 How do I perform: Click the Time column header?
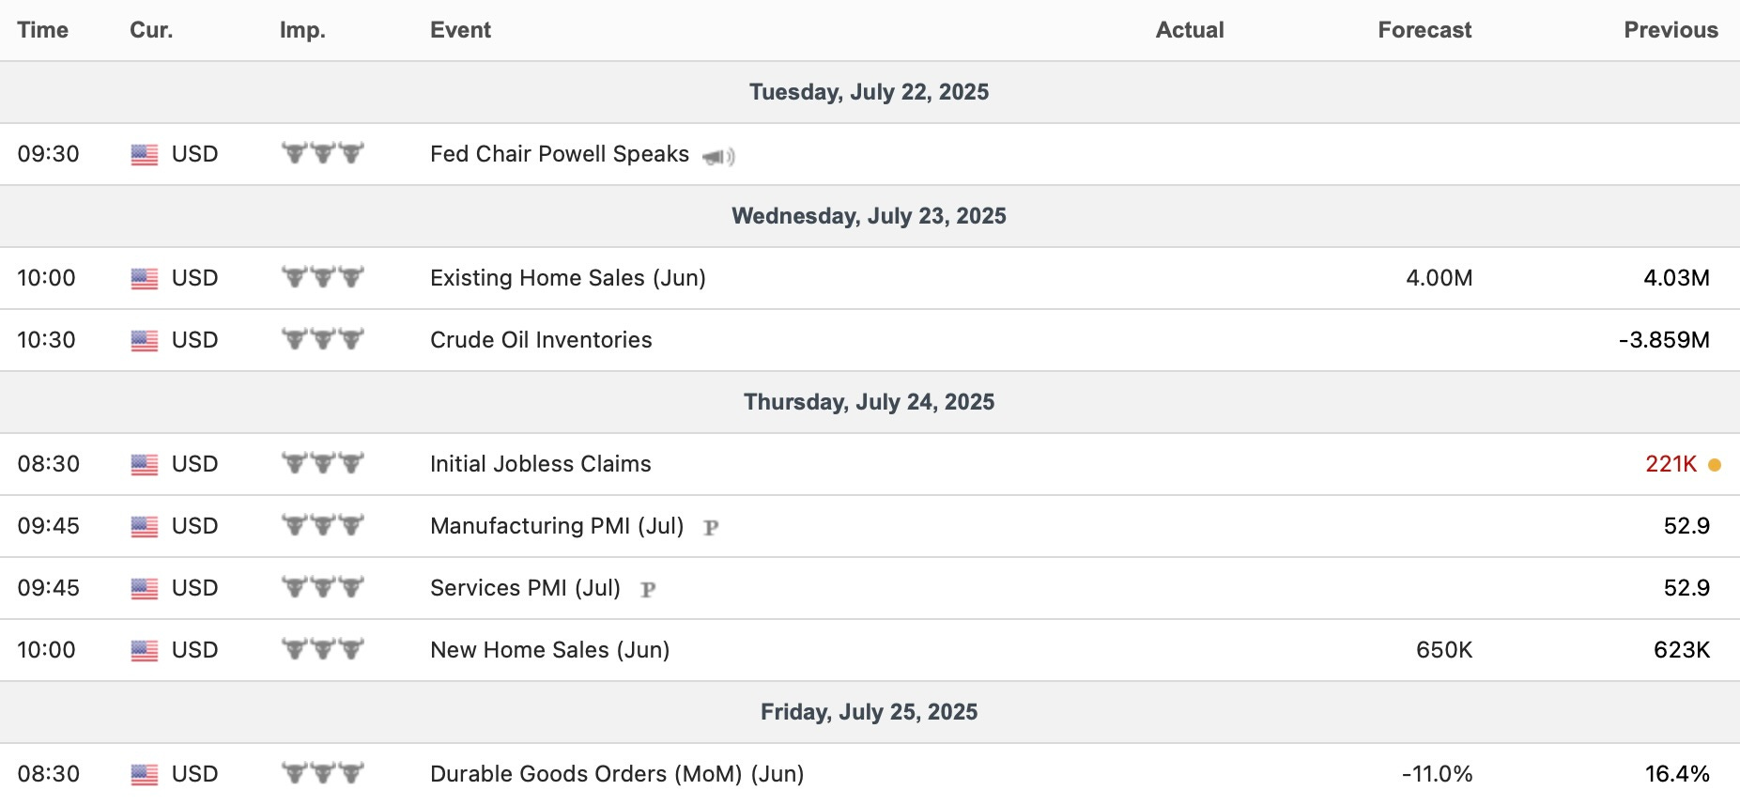coord(43,30)
